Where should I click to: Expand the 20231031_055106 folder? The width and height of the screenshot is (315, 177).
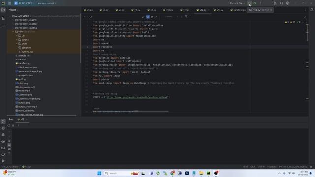13,24
